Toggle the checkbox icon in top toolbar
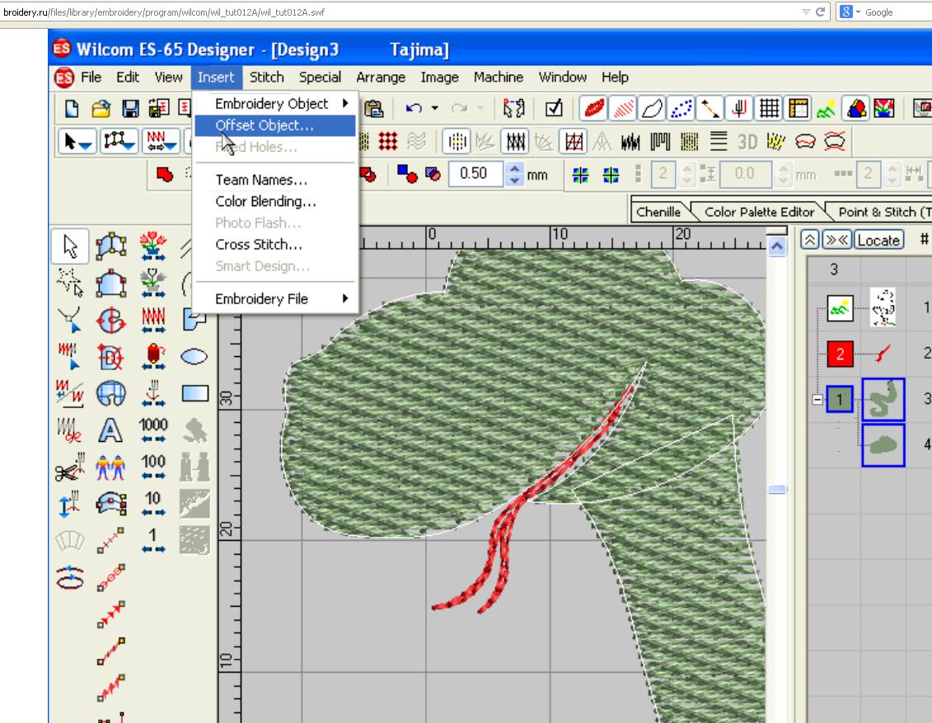Screen dimensions: 932x723 tap(555, 110)
